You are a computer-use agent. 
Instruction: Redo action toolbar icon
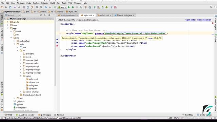tap(19, 7)
